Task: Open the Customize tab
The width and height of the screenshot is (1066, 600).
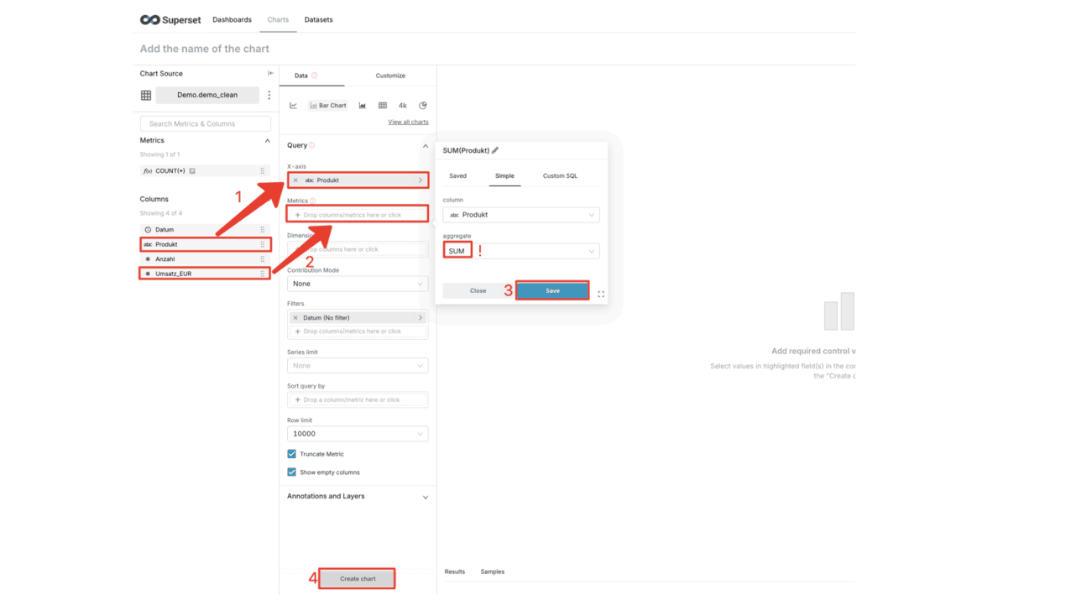Action: point(390,76)
